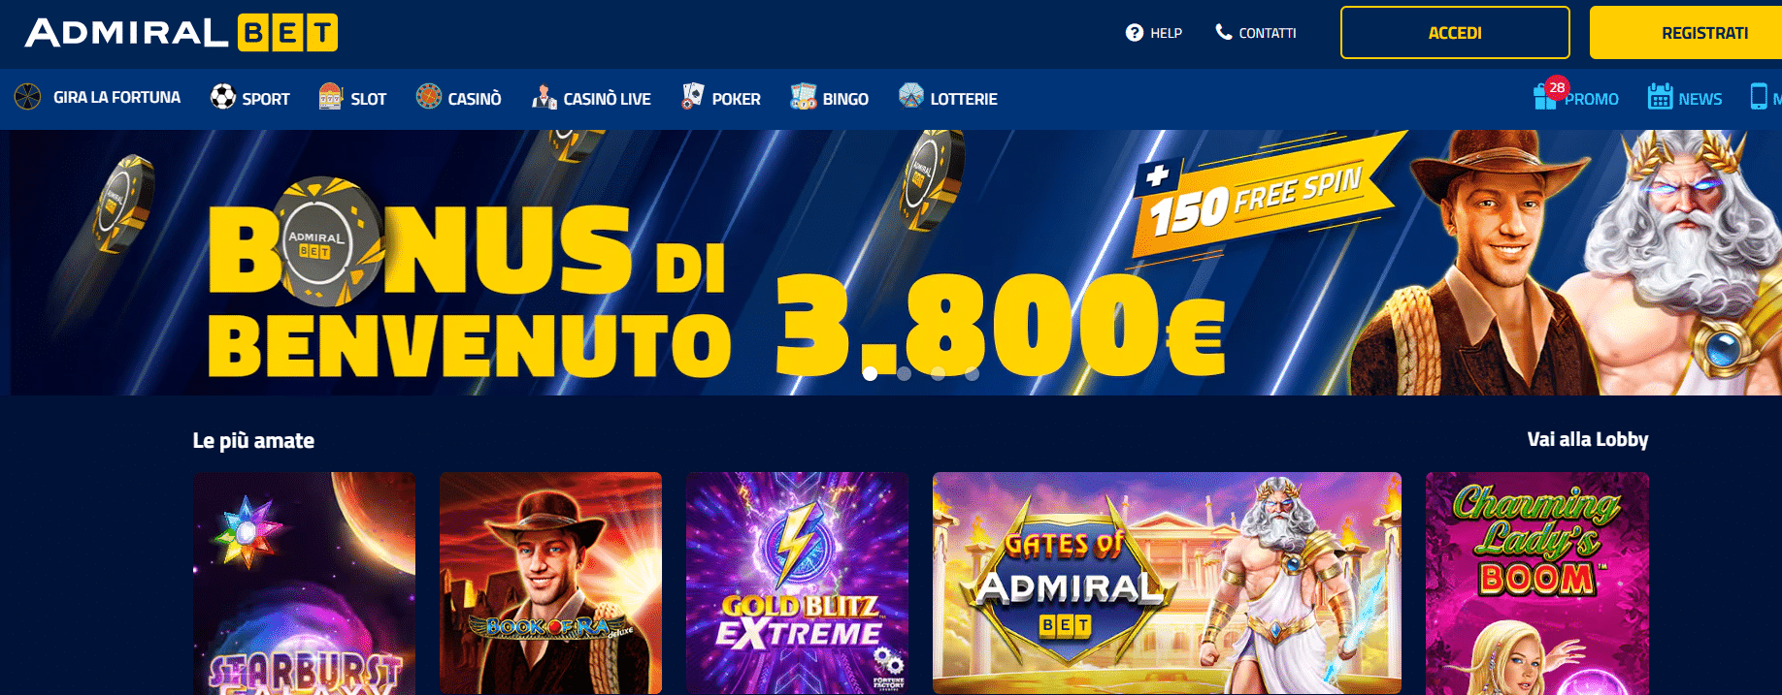Click the help question mark icon
Image resolution: width=1782 pixels, height=695 pixels.
[x=1135, y=33]
